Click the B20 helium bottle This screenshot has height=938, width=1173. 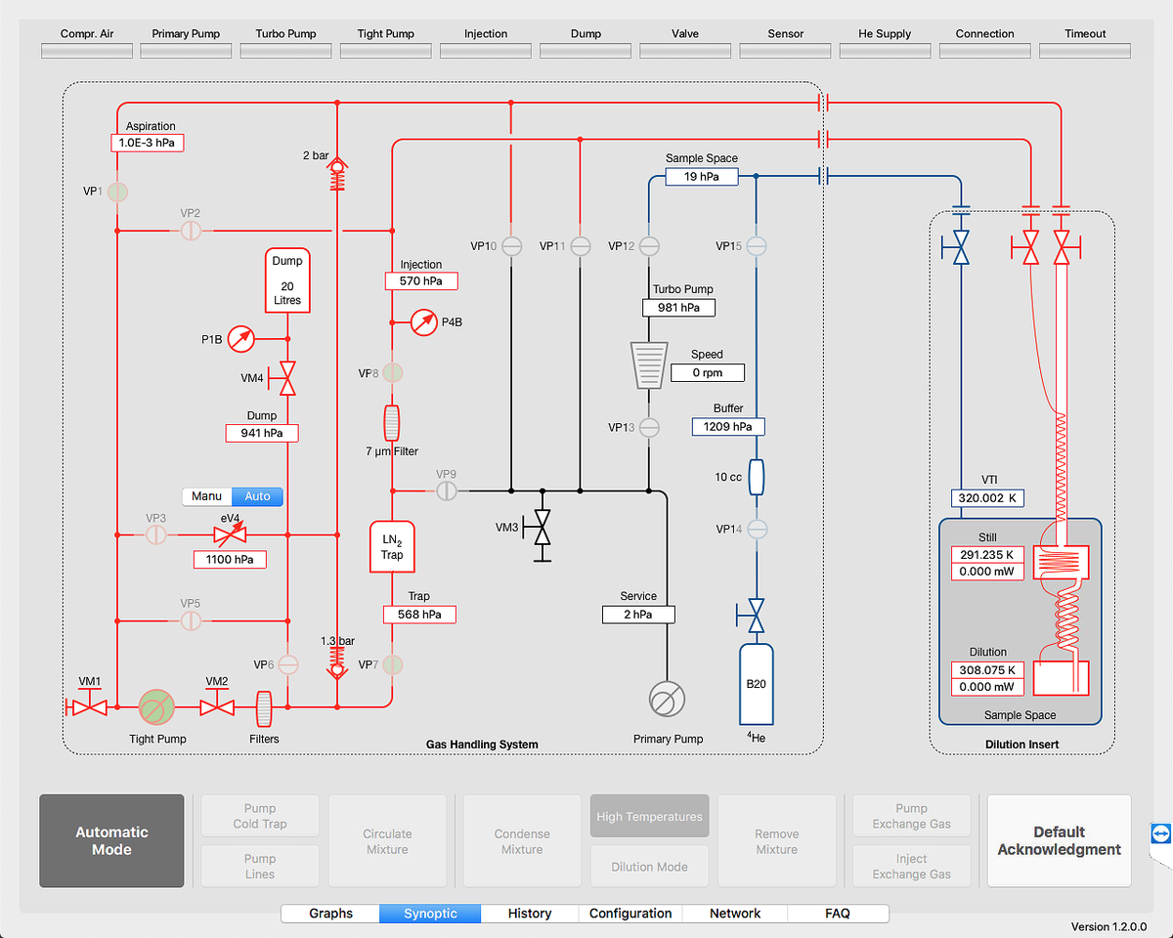(x=756, y=683)
